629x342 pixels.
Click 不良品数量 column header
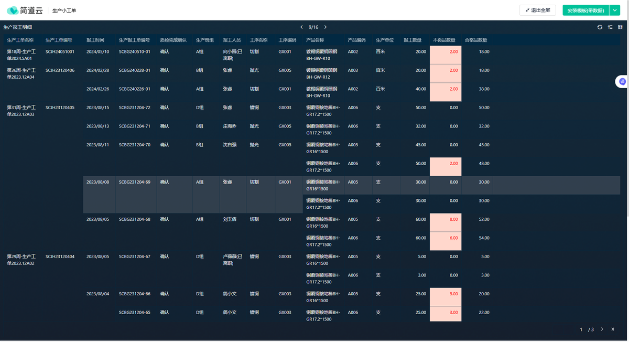(x=444, y=40)
